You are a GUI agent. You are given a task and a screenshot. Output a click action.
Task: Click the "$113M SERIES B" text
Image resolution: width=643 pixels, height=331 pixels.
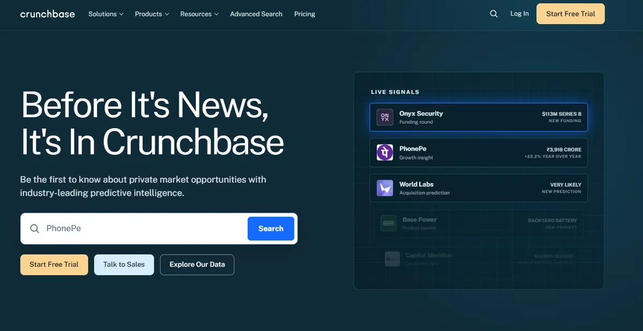click(562, 114)
